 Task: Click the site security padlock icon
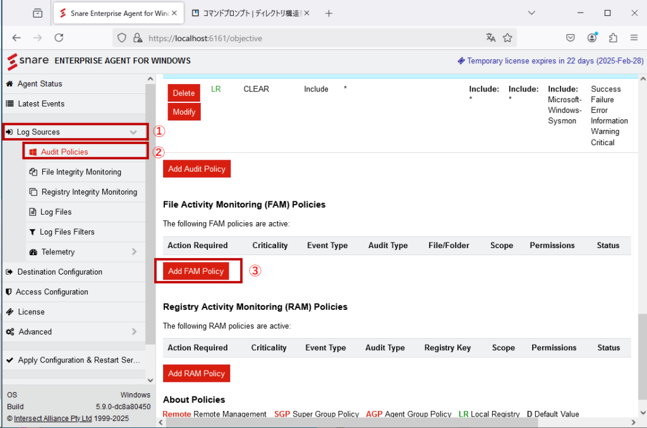tap(137, 38)
